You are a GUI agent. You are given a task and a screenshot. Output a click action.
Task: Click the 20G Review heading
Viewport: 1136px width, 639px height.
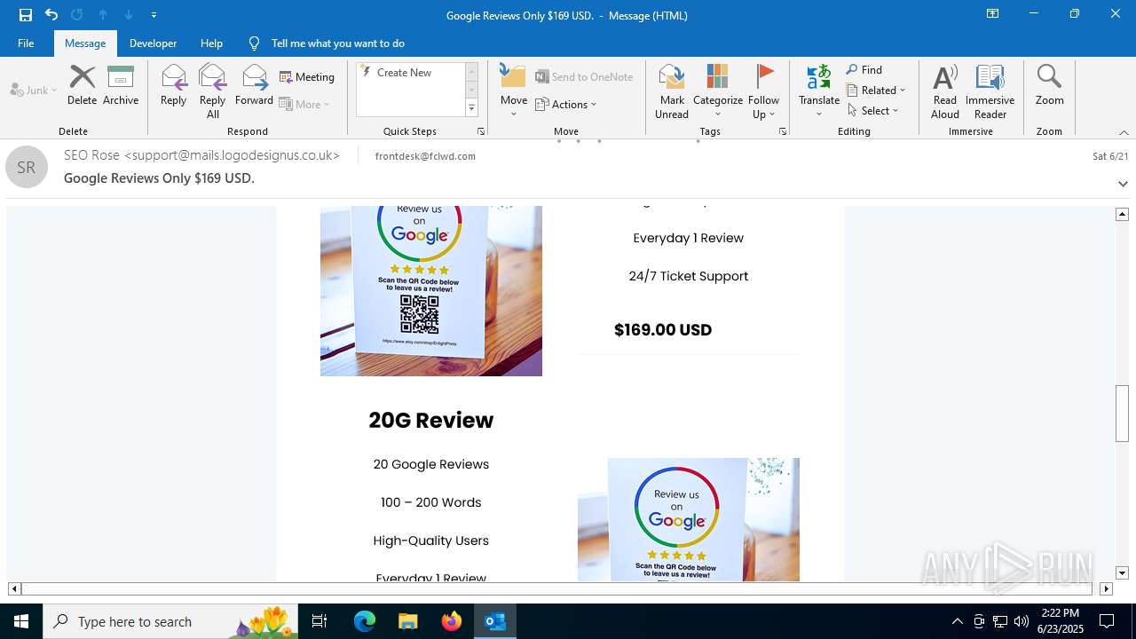(x=431, y=421)
